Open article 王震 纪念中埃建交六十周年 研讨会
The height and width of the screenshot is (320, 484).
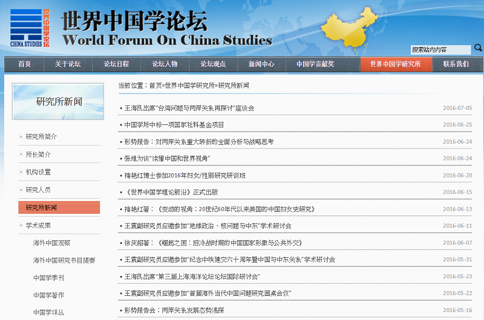coord(230,260)
